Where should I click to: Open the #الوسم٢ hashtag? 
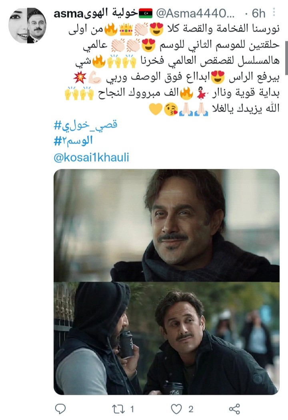[73, 141]
